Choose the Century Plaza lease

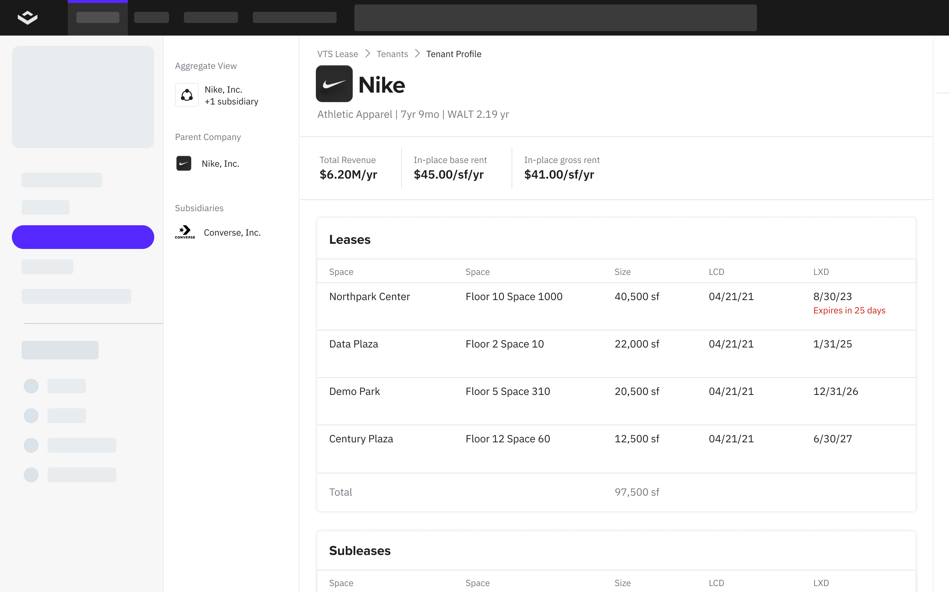tap(616, 449)
